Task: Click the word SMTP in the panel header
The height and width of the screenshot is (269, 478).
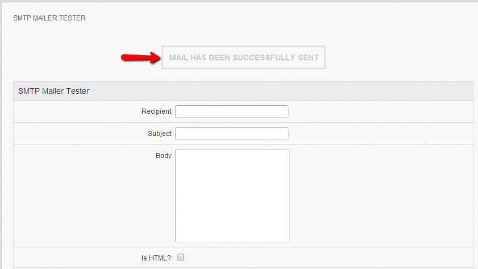Action: point(29,91)
